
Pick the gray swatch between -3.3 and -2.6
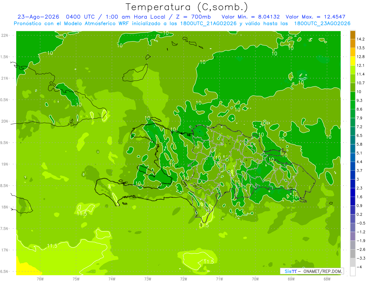353,254
